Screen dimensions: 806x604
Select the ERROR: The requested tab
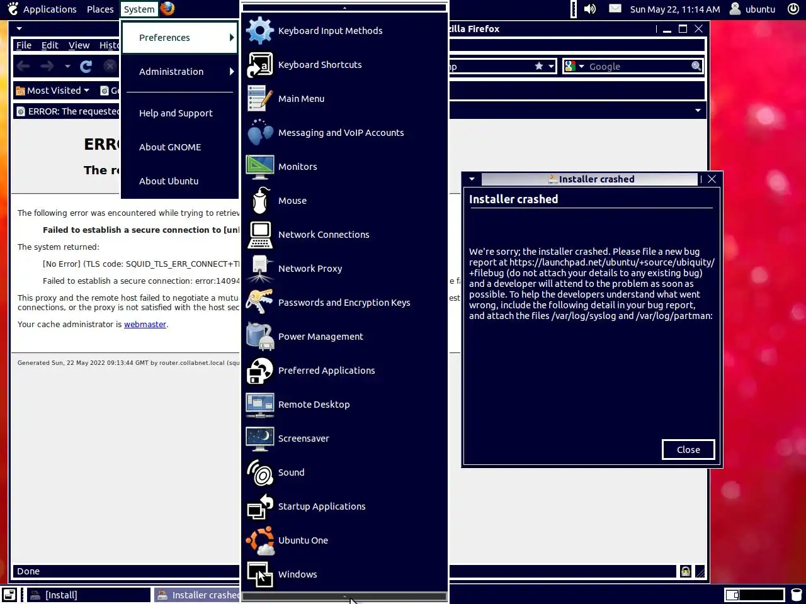tap(67, 111)
